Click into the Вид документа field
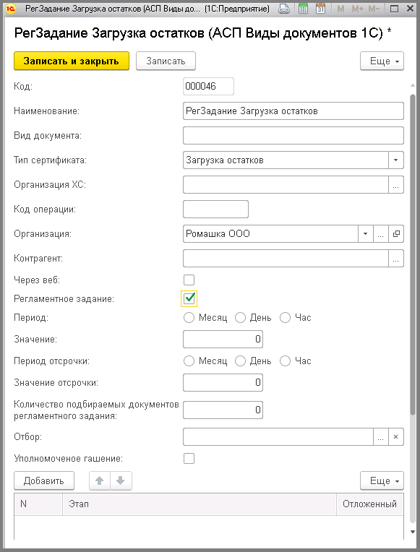This screenshot has height=552, width=420. click(293, 136)
